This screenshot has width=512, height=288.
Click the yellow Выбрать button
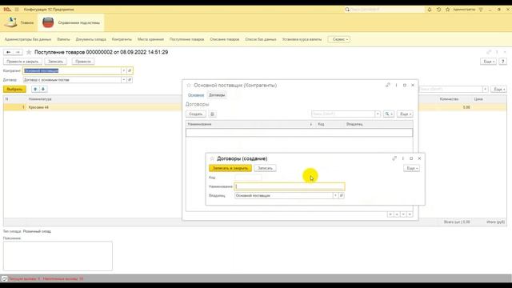tap(14, 89)
